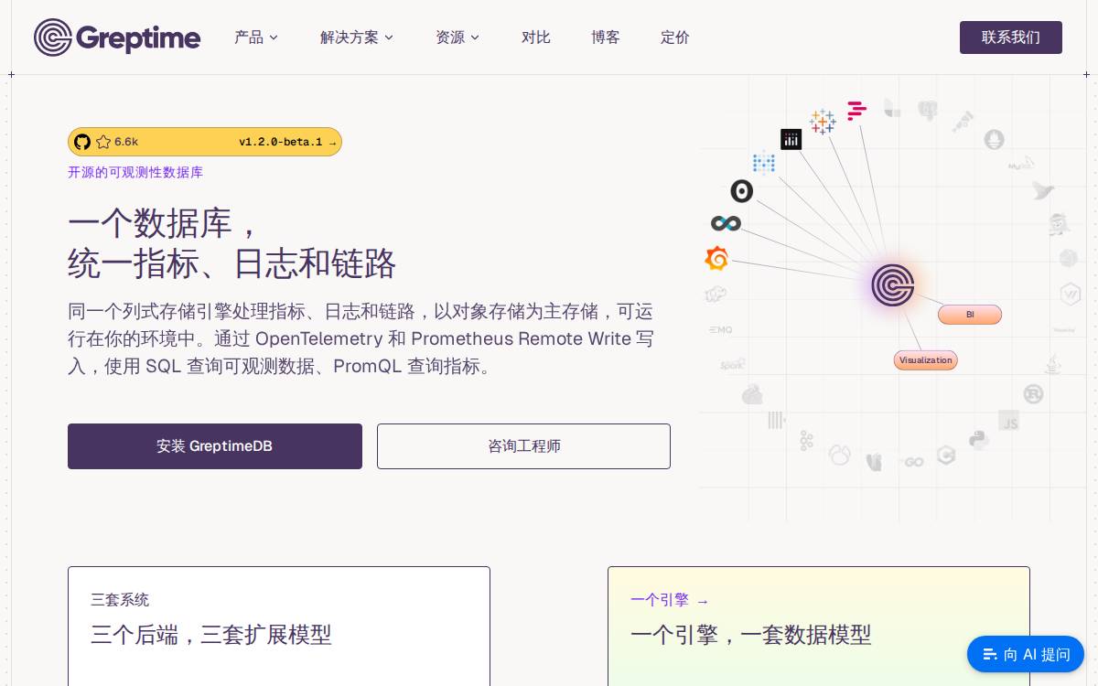
Task: Click the 联系我们 button
Action: (1011, 38)
